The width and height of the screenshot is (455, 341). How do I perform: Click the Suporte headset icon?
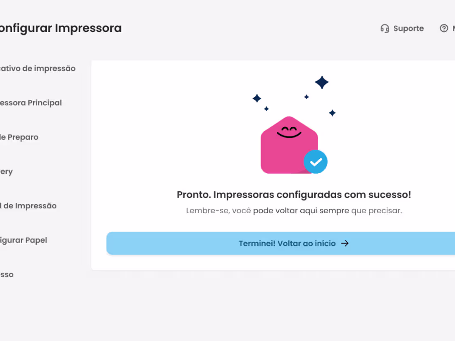click(x=385, y=29)
